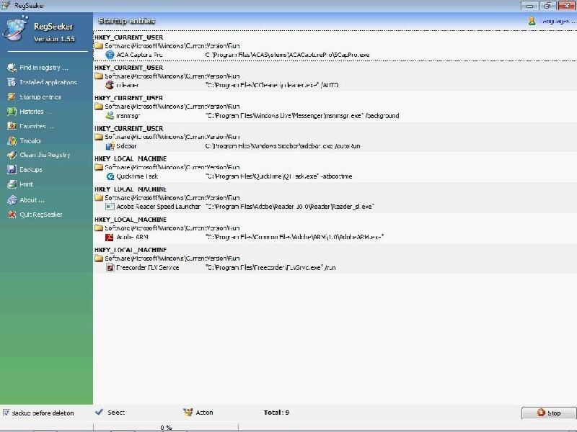
Task: Click the Print printer icon
Action: tap(12, 184)
